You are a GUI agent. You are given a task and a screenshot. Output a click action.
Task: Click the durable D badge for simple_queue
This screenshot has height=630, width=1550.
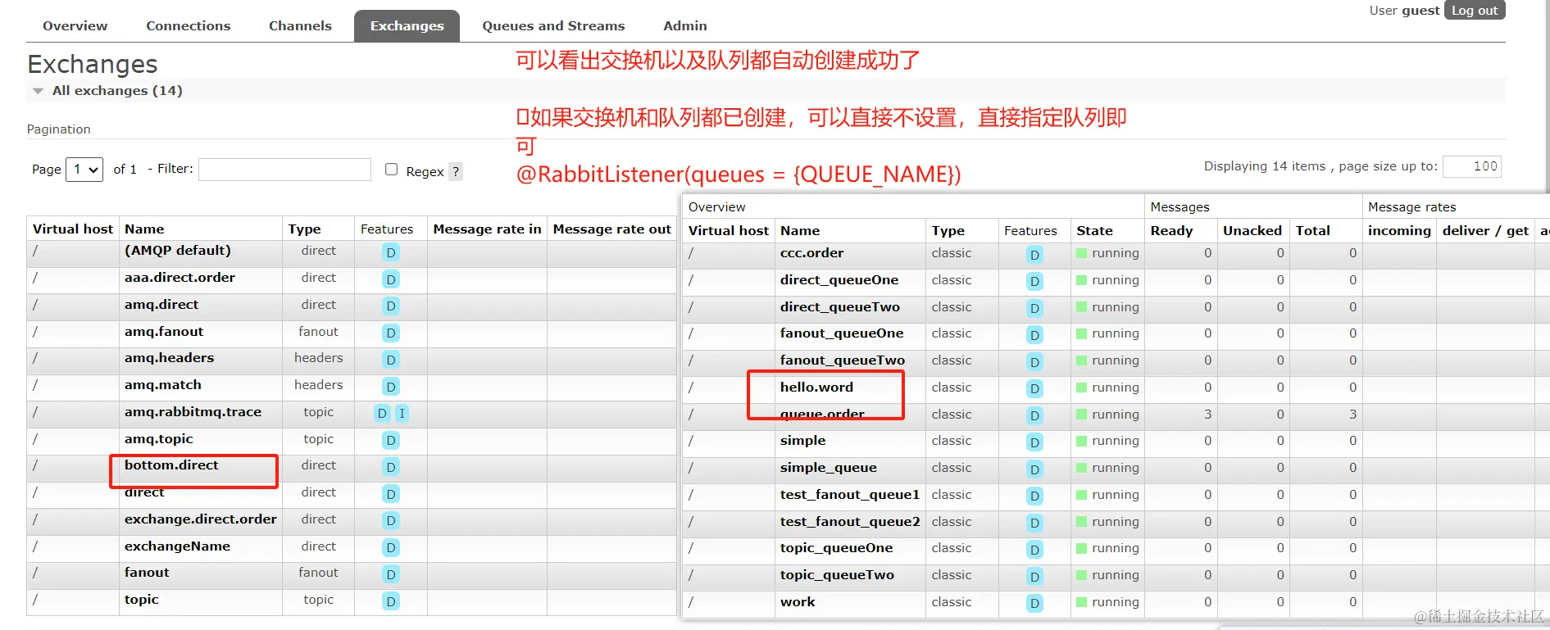(1034, 469)
